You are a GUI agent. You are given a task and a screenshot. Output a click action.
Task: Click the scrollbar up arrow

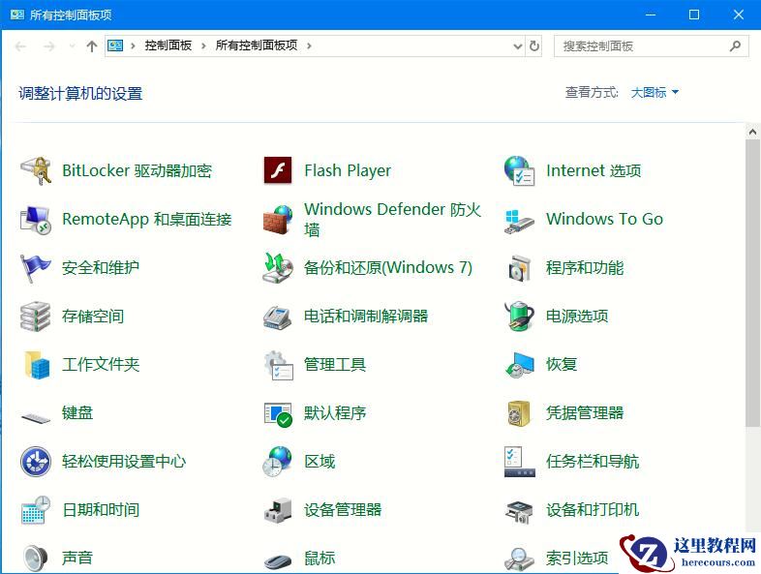[x=752, y=132]
